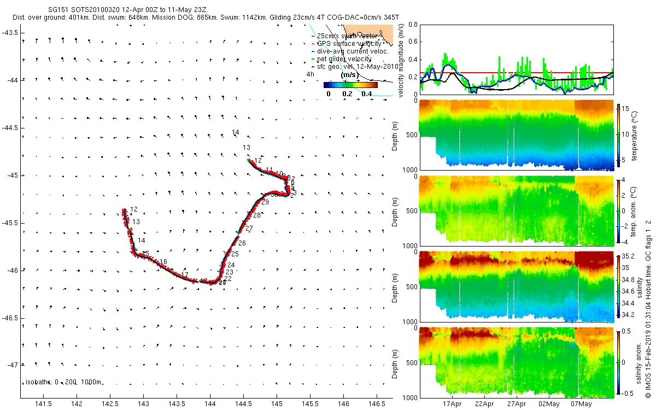Click the track day label '24' on the map

click(x=231, y=265)
